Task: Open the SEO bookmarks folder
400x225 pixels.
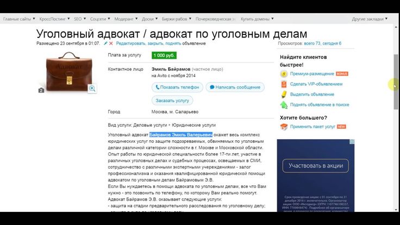Action: (x=80, y=19)
